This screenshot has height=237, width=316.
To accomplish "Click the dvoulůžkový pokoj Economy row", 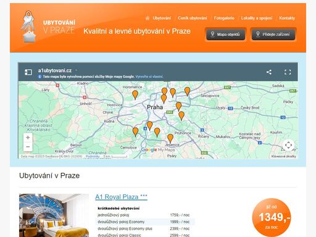I will pos(145,222).
